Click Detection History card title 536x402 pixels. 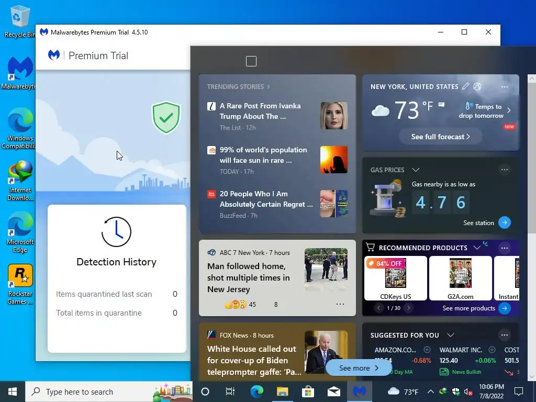116,262
